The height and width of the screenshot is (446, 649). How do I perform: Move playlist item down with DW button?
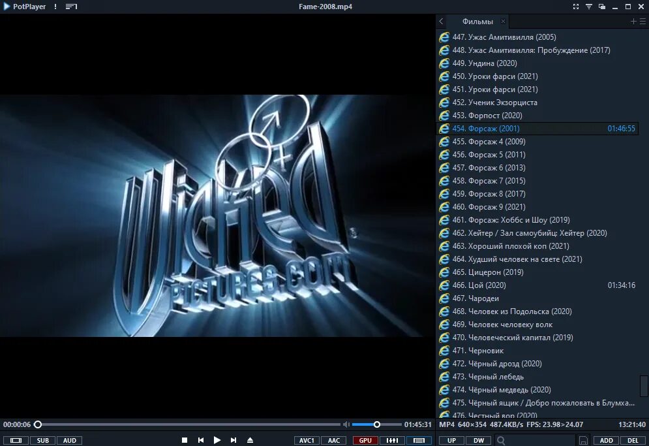point(479,440)
